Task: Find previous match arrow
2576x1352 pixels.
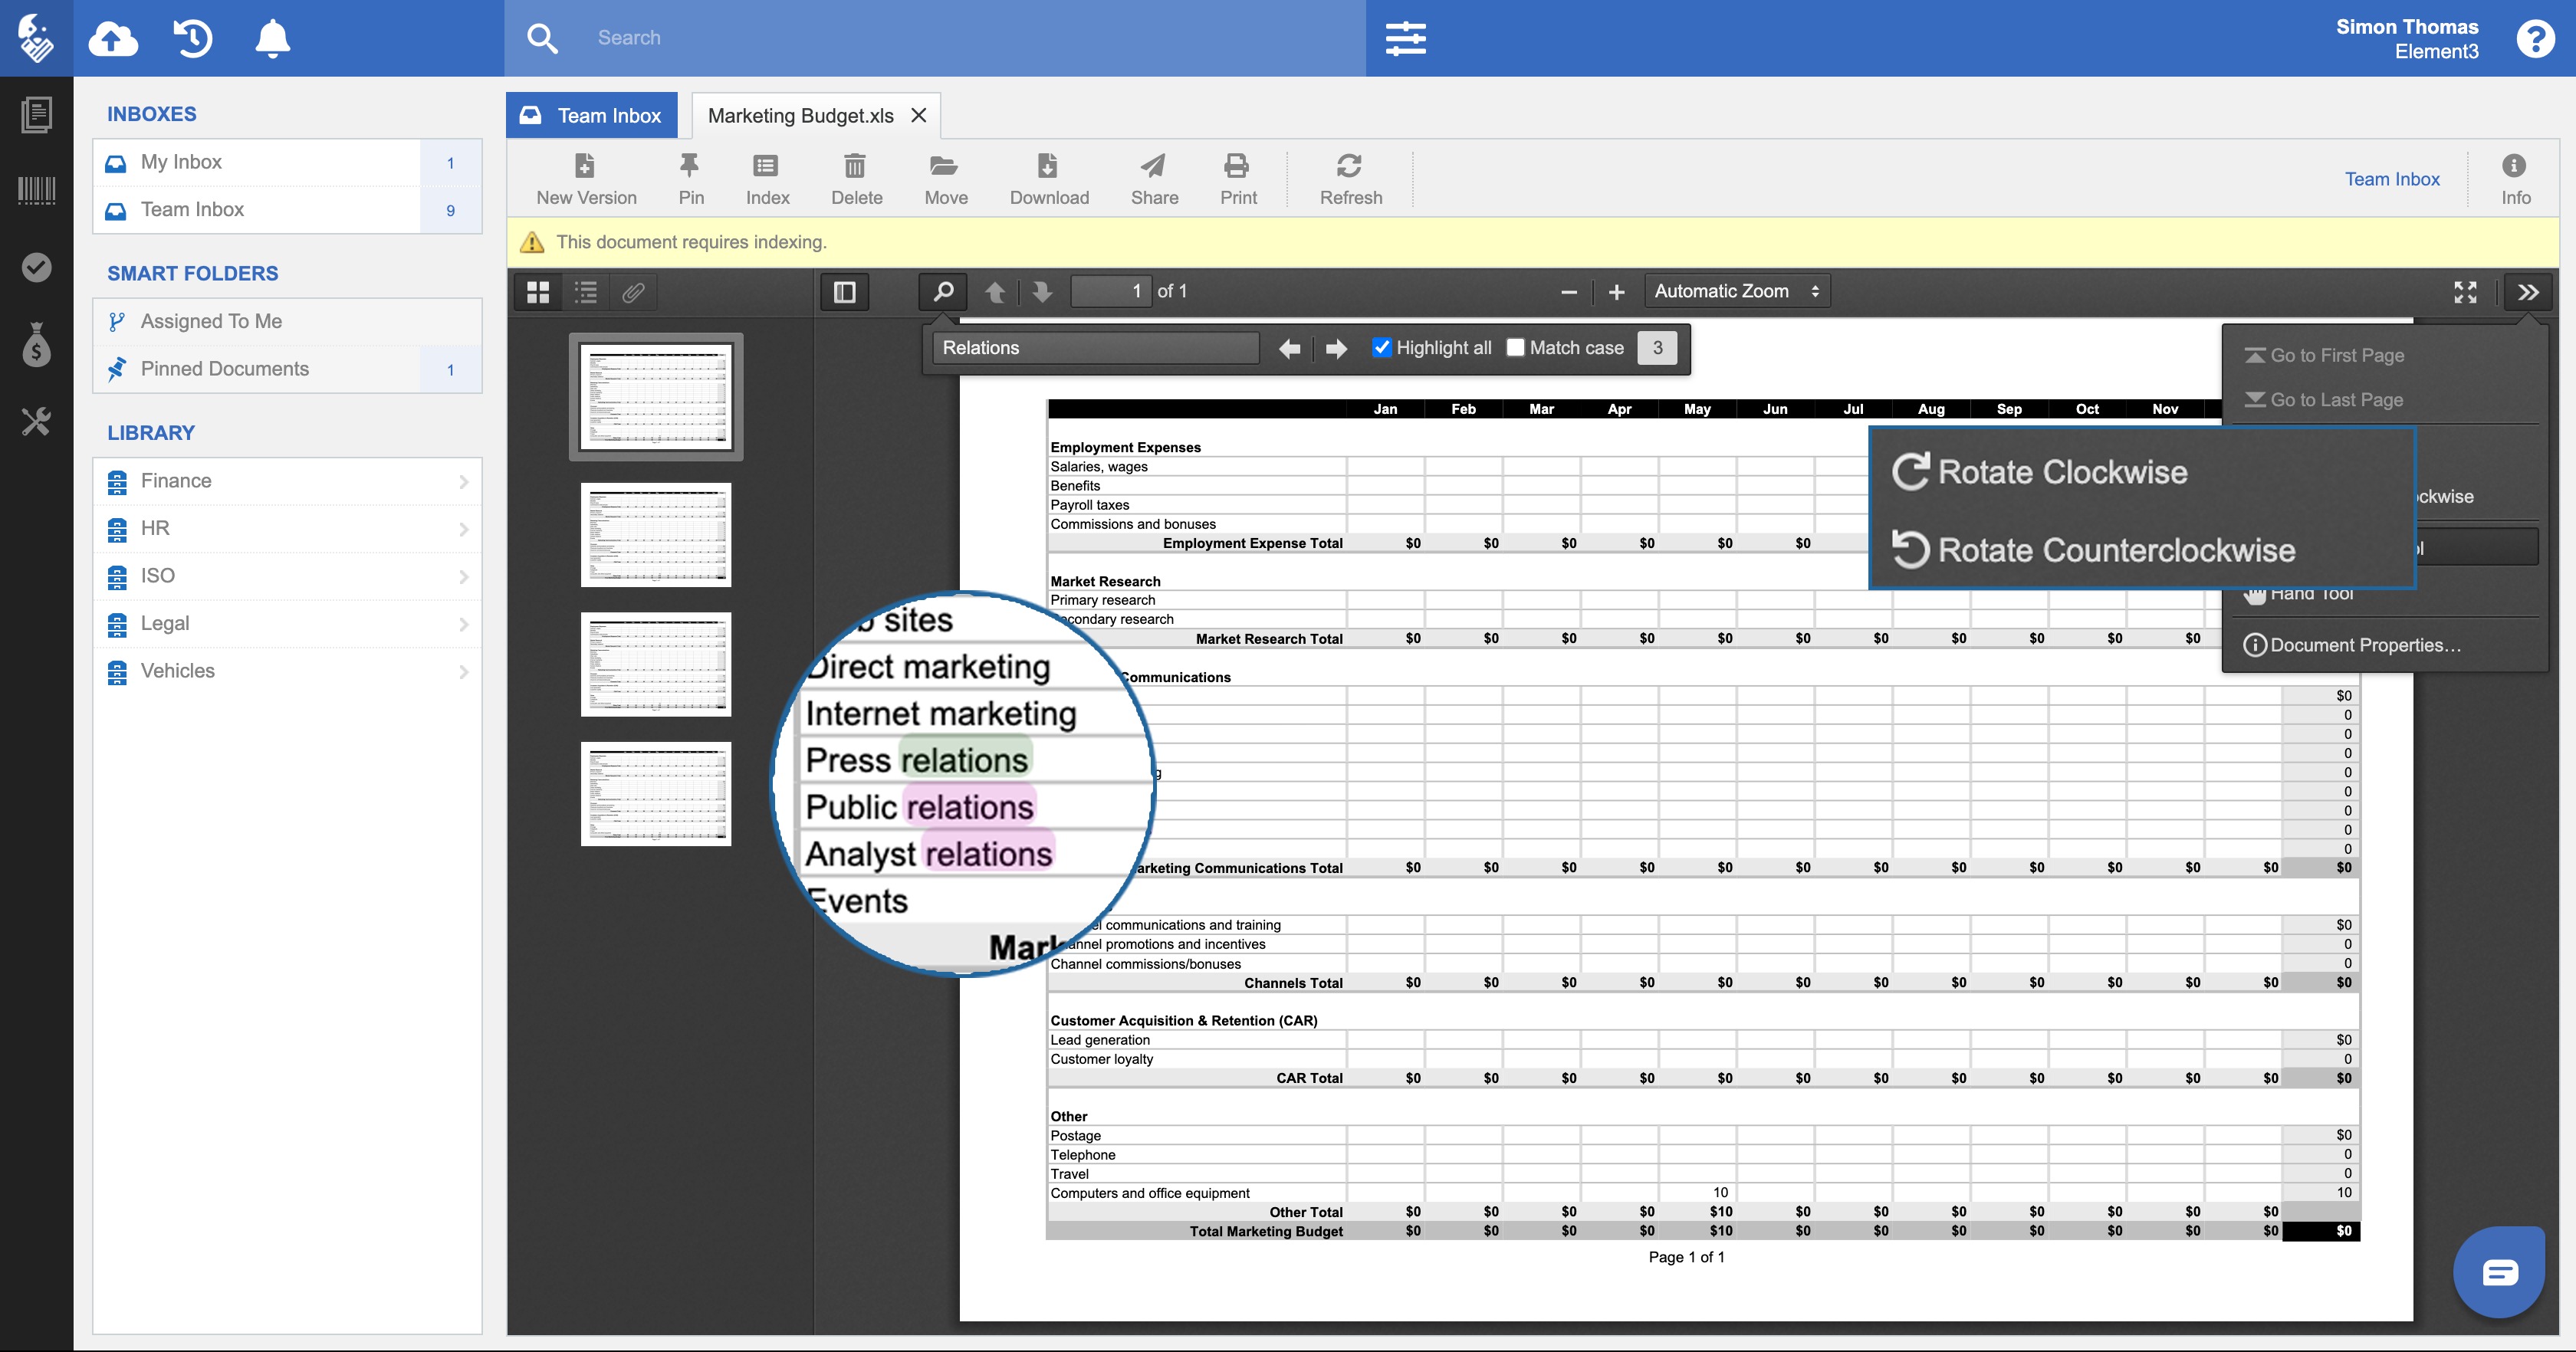Action: pyautogui.click(x=1289, y=348)
